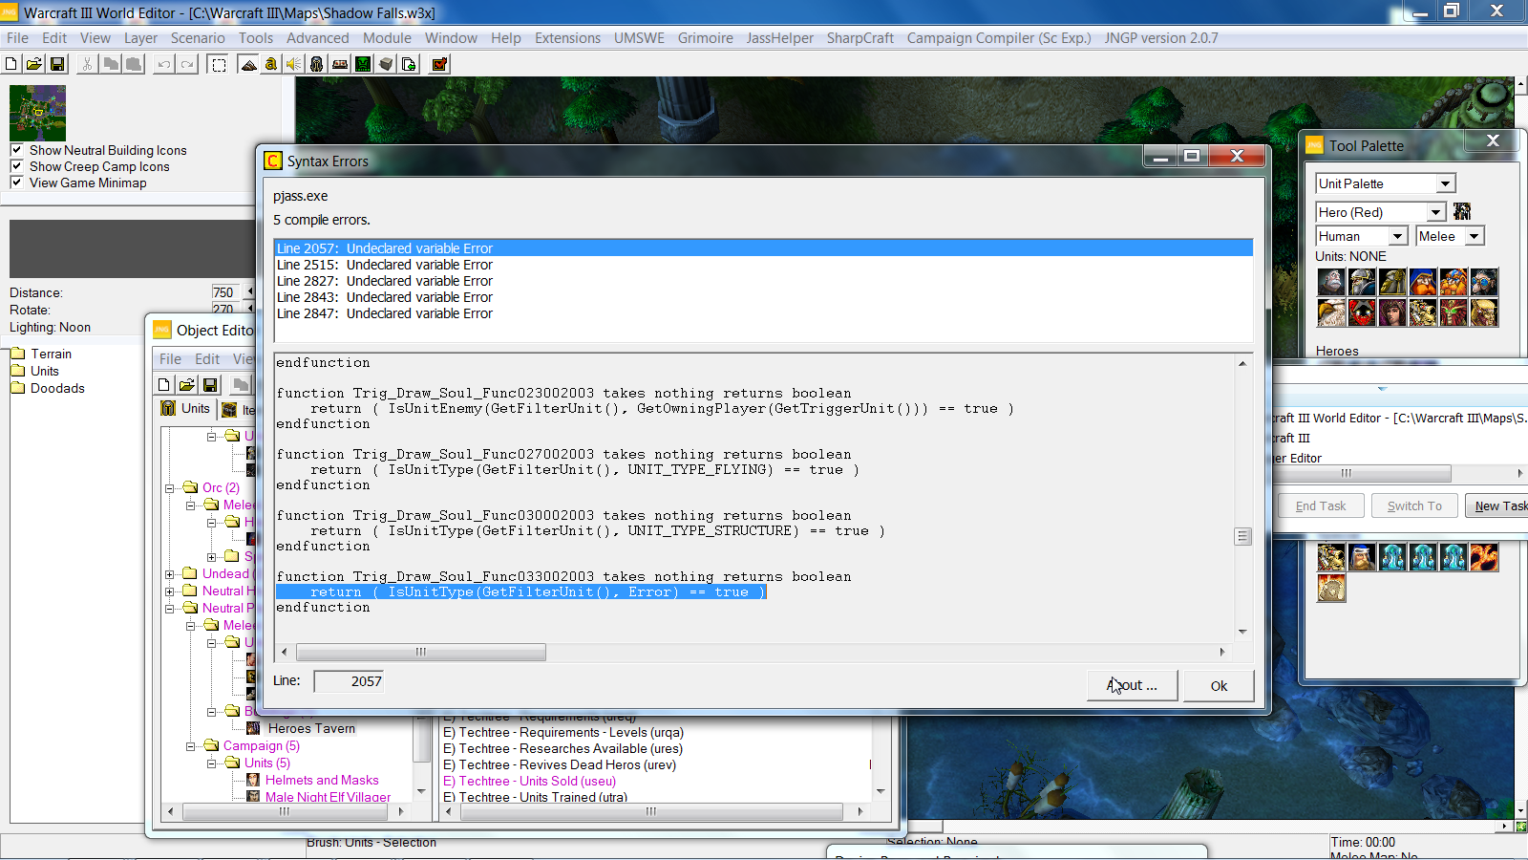Screen dimensions: 1528x860
Task: Open the Trigger Editor 'a' icon
Action: coord(271,64)
